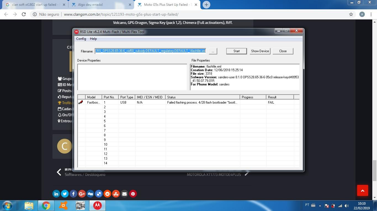Screen dimensions: 377x211
Task: Select the 'Failed flashing process' status cell
Action: [203, 102]
